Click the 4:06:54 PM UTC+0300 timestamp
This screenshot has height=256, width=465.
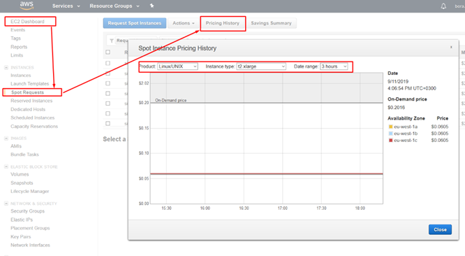pyautogui.click(x=412, y=89)
